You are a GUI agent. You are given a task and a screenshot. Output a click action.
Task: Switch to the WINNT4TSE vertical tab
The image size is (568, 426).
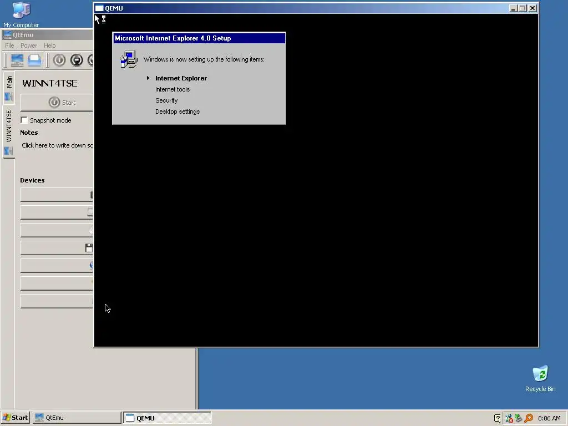click(x=9, y=131)
